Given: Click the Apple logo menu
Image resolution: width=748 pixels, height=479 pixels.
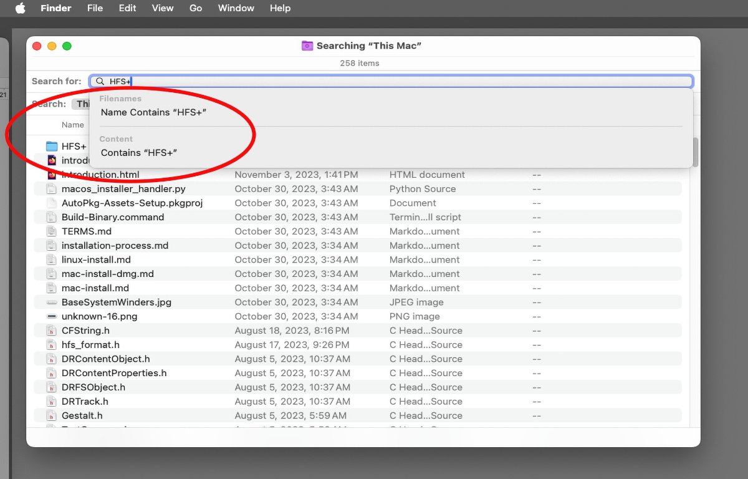Looking at the screenshot, I should tap(20, 8).
